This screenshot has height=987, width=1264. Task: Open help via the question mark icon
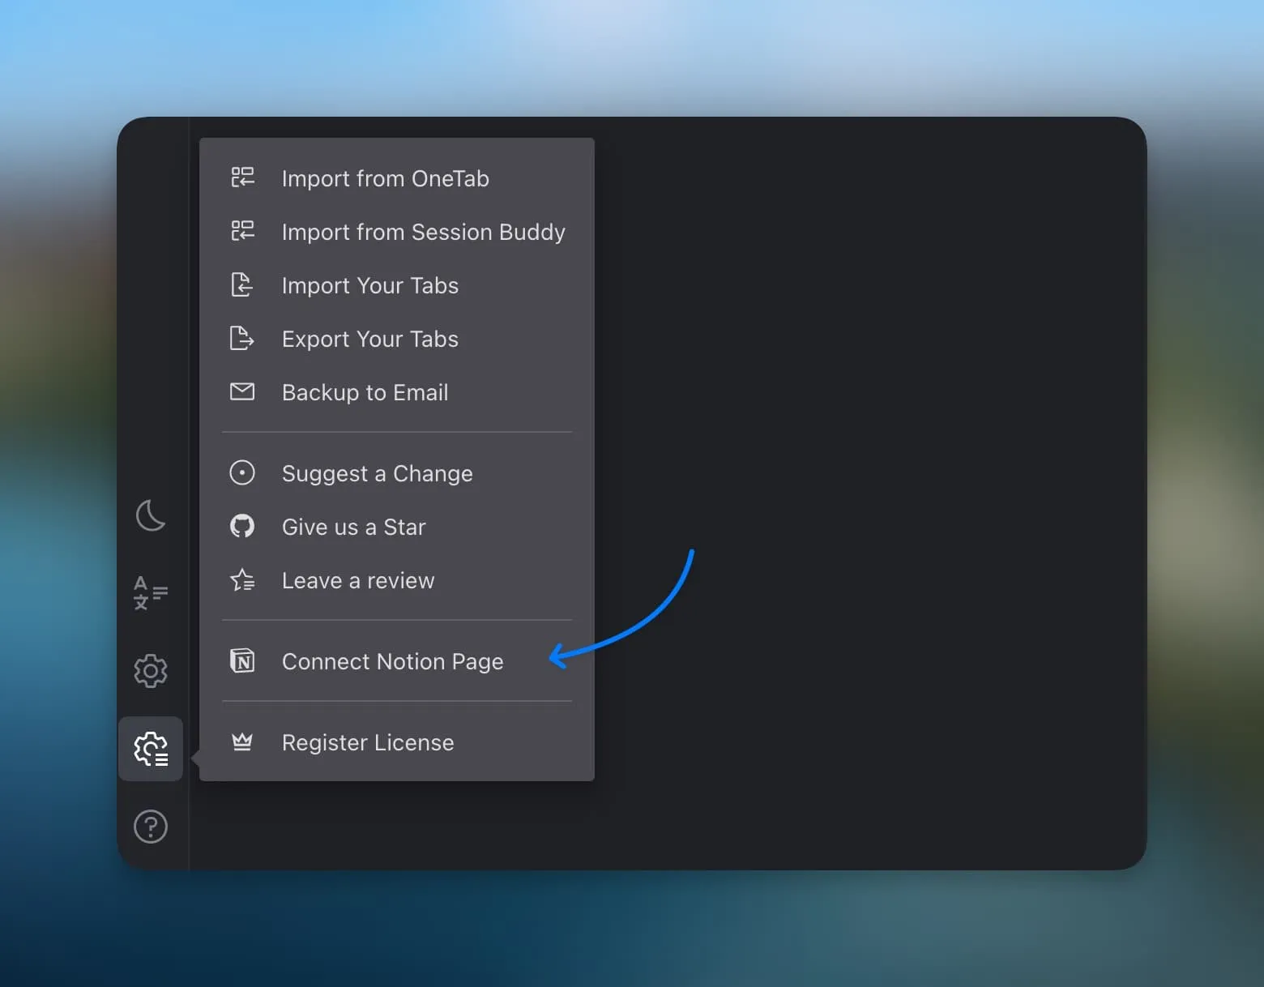click(x=151, y=827)
